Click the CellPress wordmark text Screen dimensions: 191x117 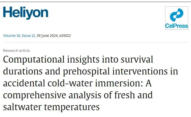click(177, 26)
